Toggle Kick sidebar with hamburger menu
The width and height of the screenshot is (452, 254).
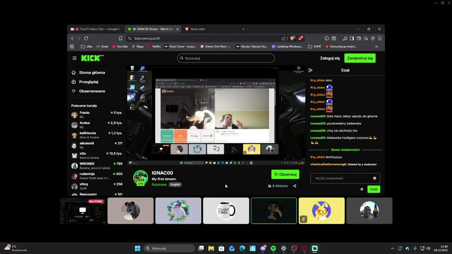pyautogui.click(x=75, y=58)
